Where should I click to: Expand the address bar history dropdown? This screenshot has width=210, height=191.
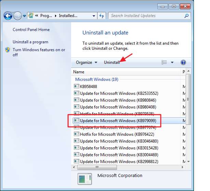tap(94, 16)
